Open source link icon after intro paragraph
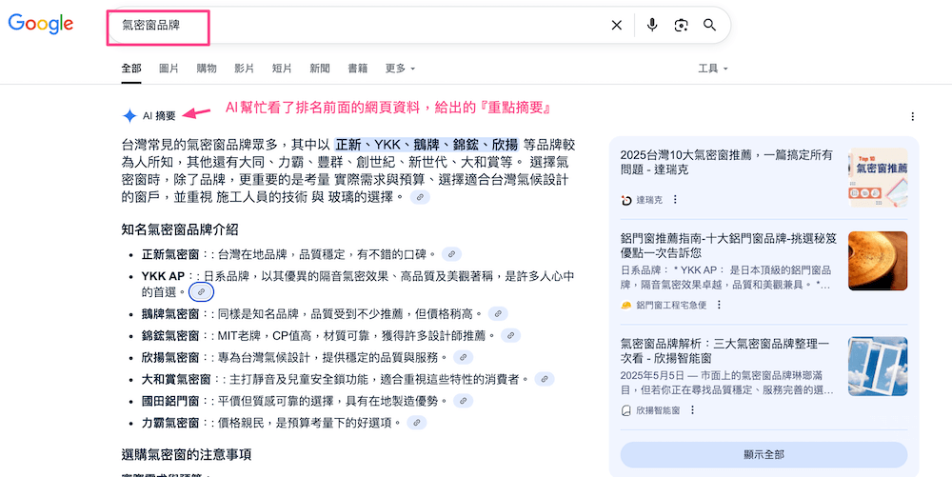 coord(420,197)
